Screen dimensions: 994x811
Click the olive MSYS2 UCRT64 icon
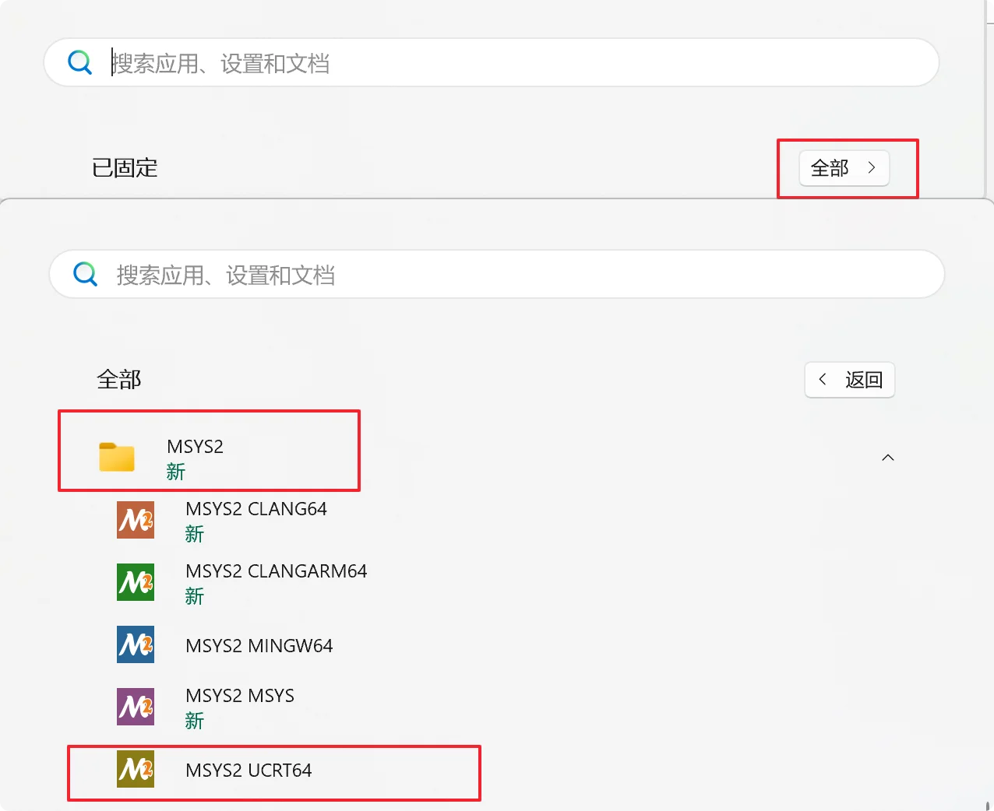pyautogui.click(x=136, y=769)
